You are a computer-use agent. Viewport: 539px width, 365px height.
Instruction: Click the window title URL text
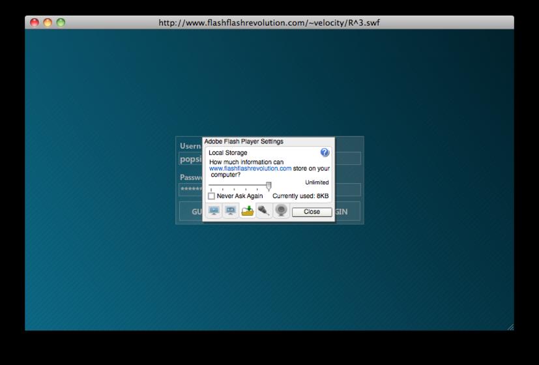(x=269, y=23)
